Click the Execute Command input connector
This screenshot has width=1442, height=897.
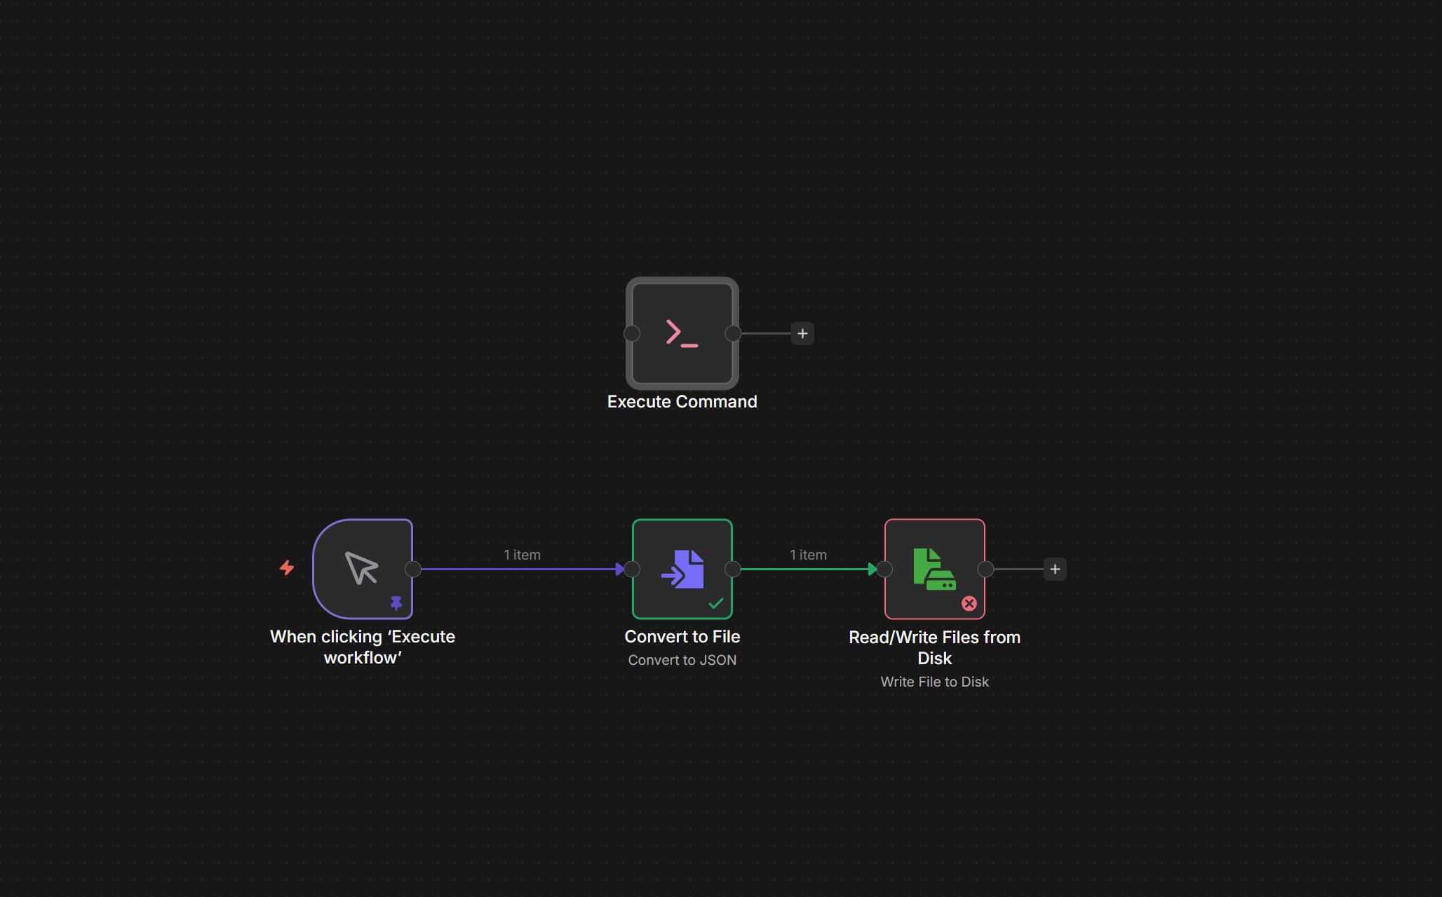point(632,333)
